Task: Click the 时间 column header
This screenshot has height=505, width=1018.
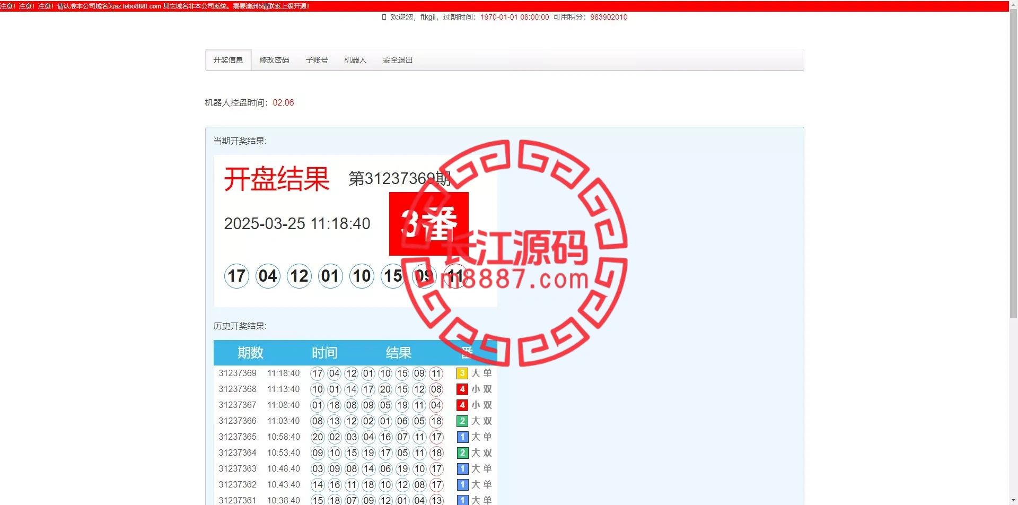Action: (x=324, y=353)
